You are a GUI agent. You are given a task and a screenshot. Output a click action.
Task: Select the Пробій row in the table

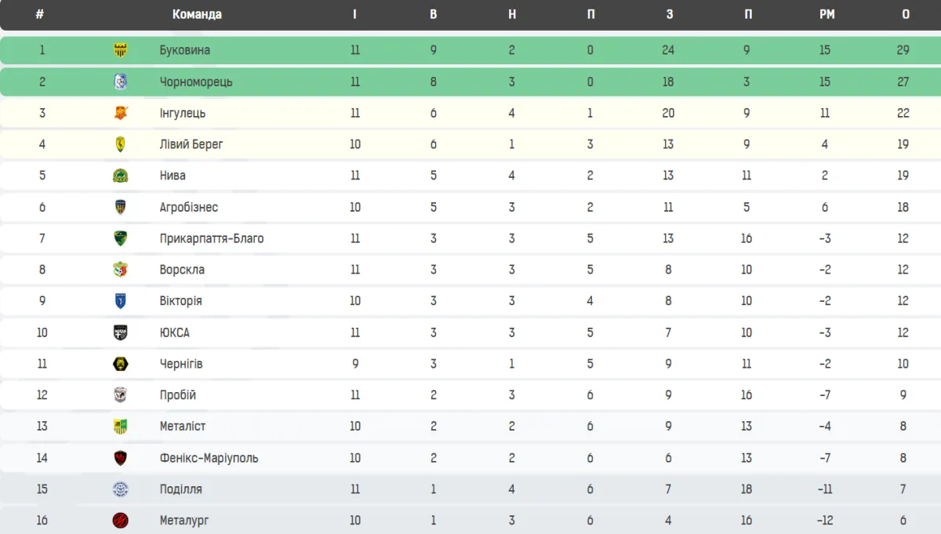pyautogui.click(x=470, y=395)
